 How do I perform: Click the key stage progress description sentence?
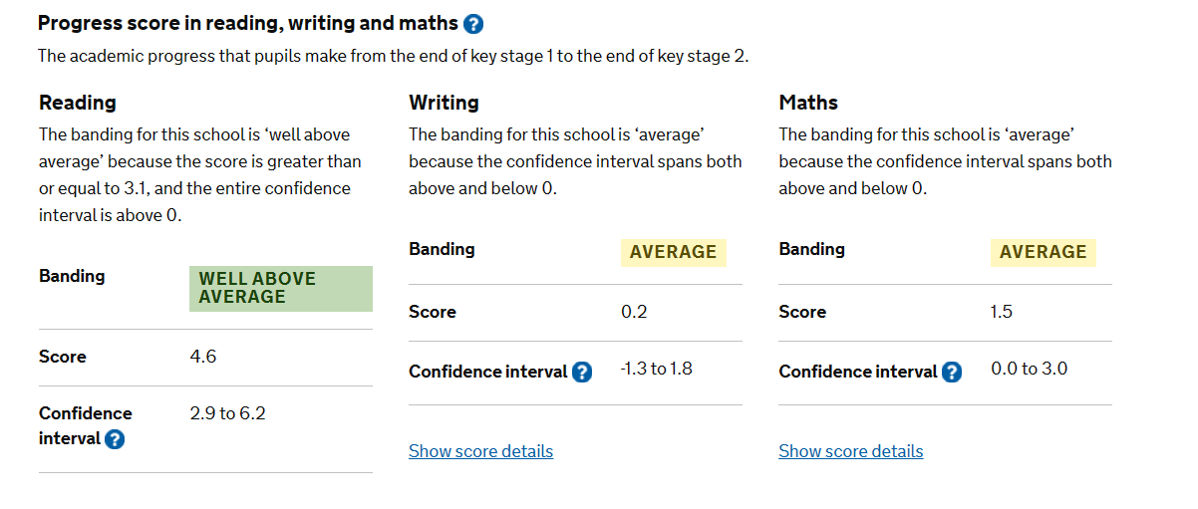(x=393, y=56)
